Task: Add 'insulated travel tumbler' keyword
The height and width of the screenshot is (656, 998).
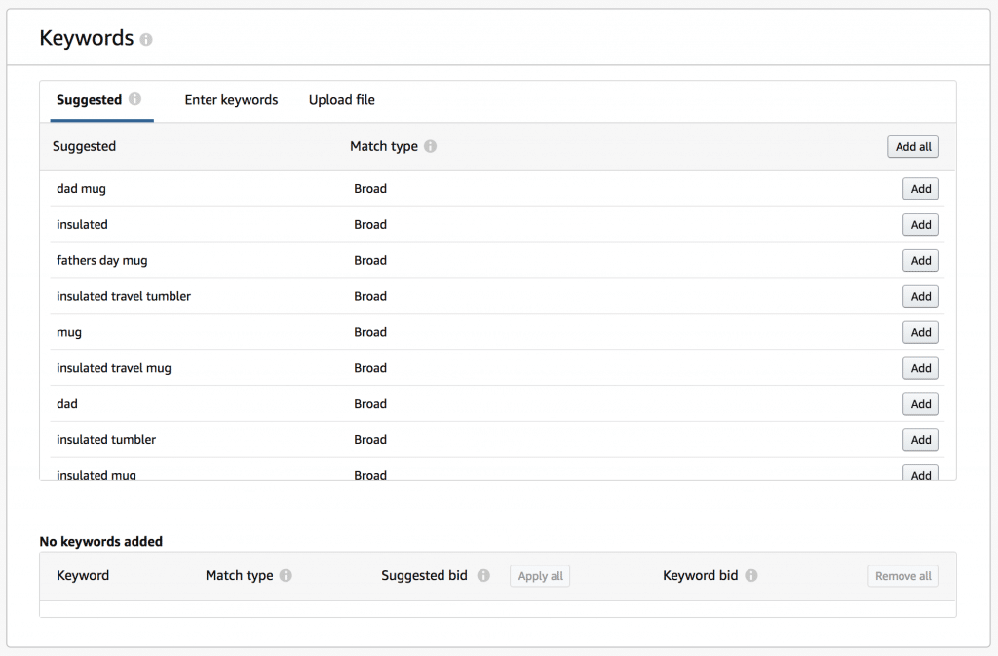Action: point(920,297)
